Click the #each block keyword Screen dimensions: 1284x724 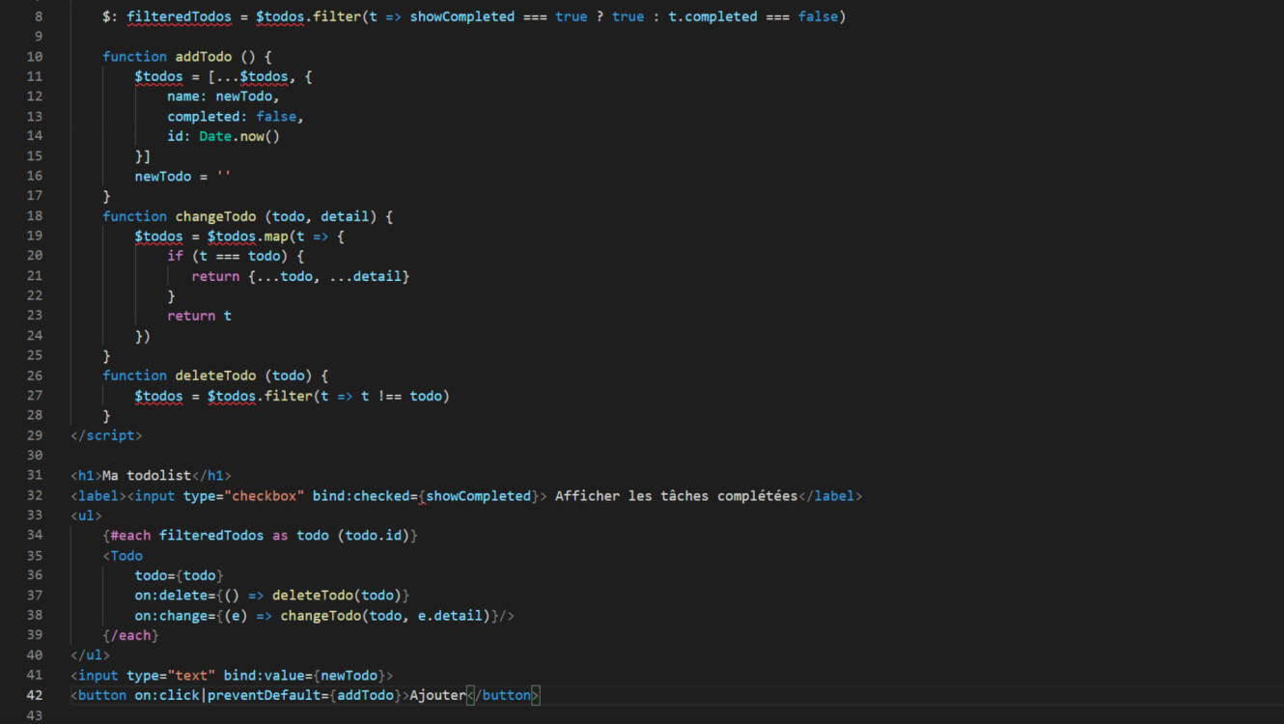130,535
